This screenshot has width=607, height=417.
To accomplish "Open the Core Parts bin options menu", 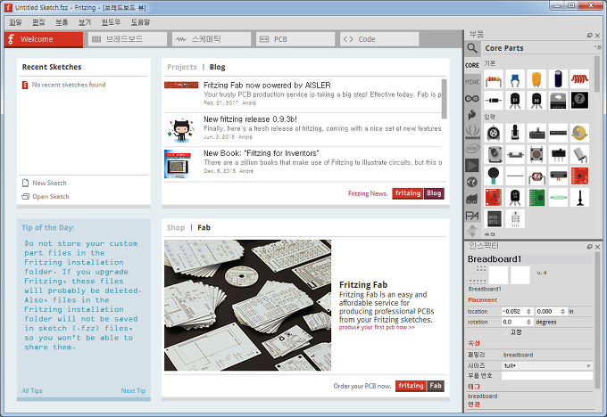I will 598,47.
